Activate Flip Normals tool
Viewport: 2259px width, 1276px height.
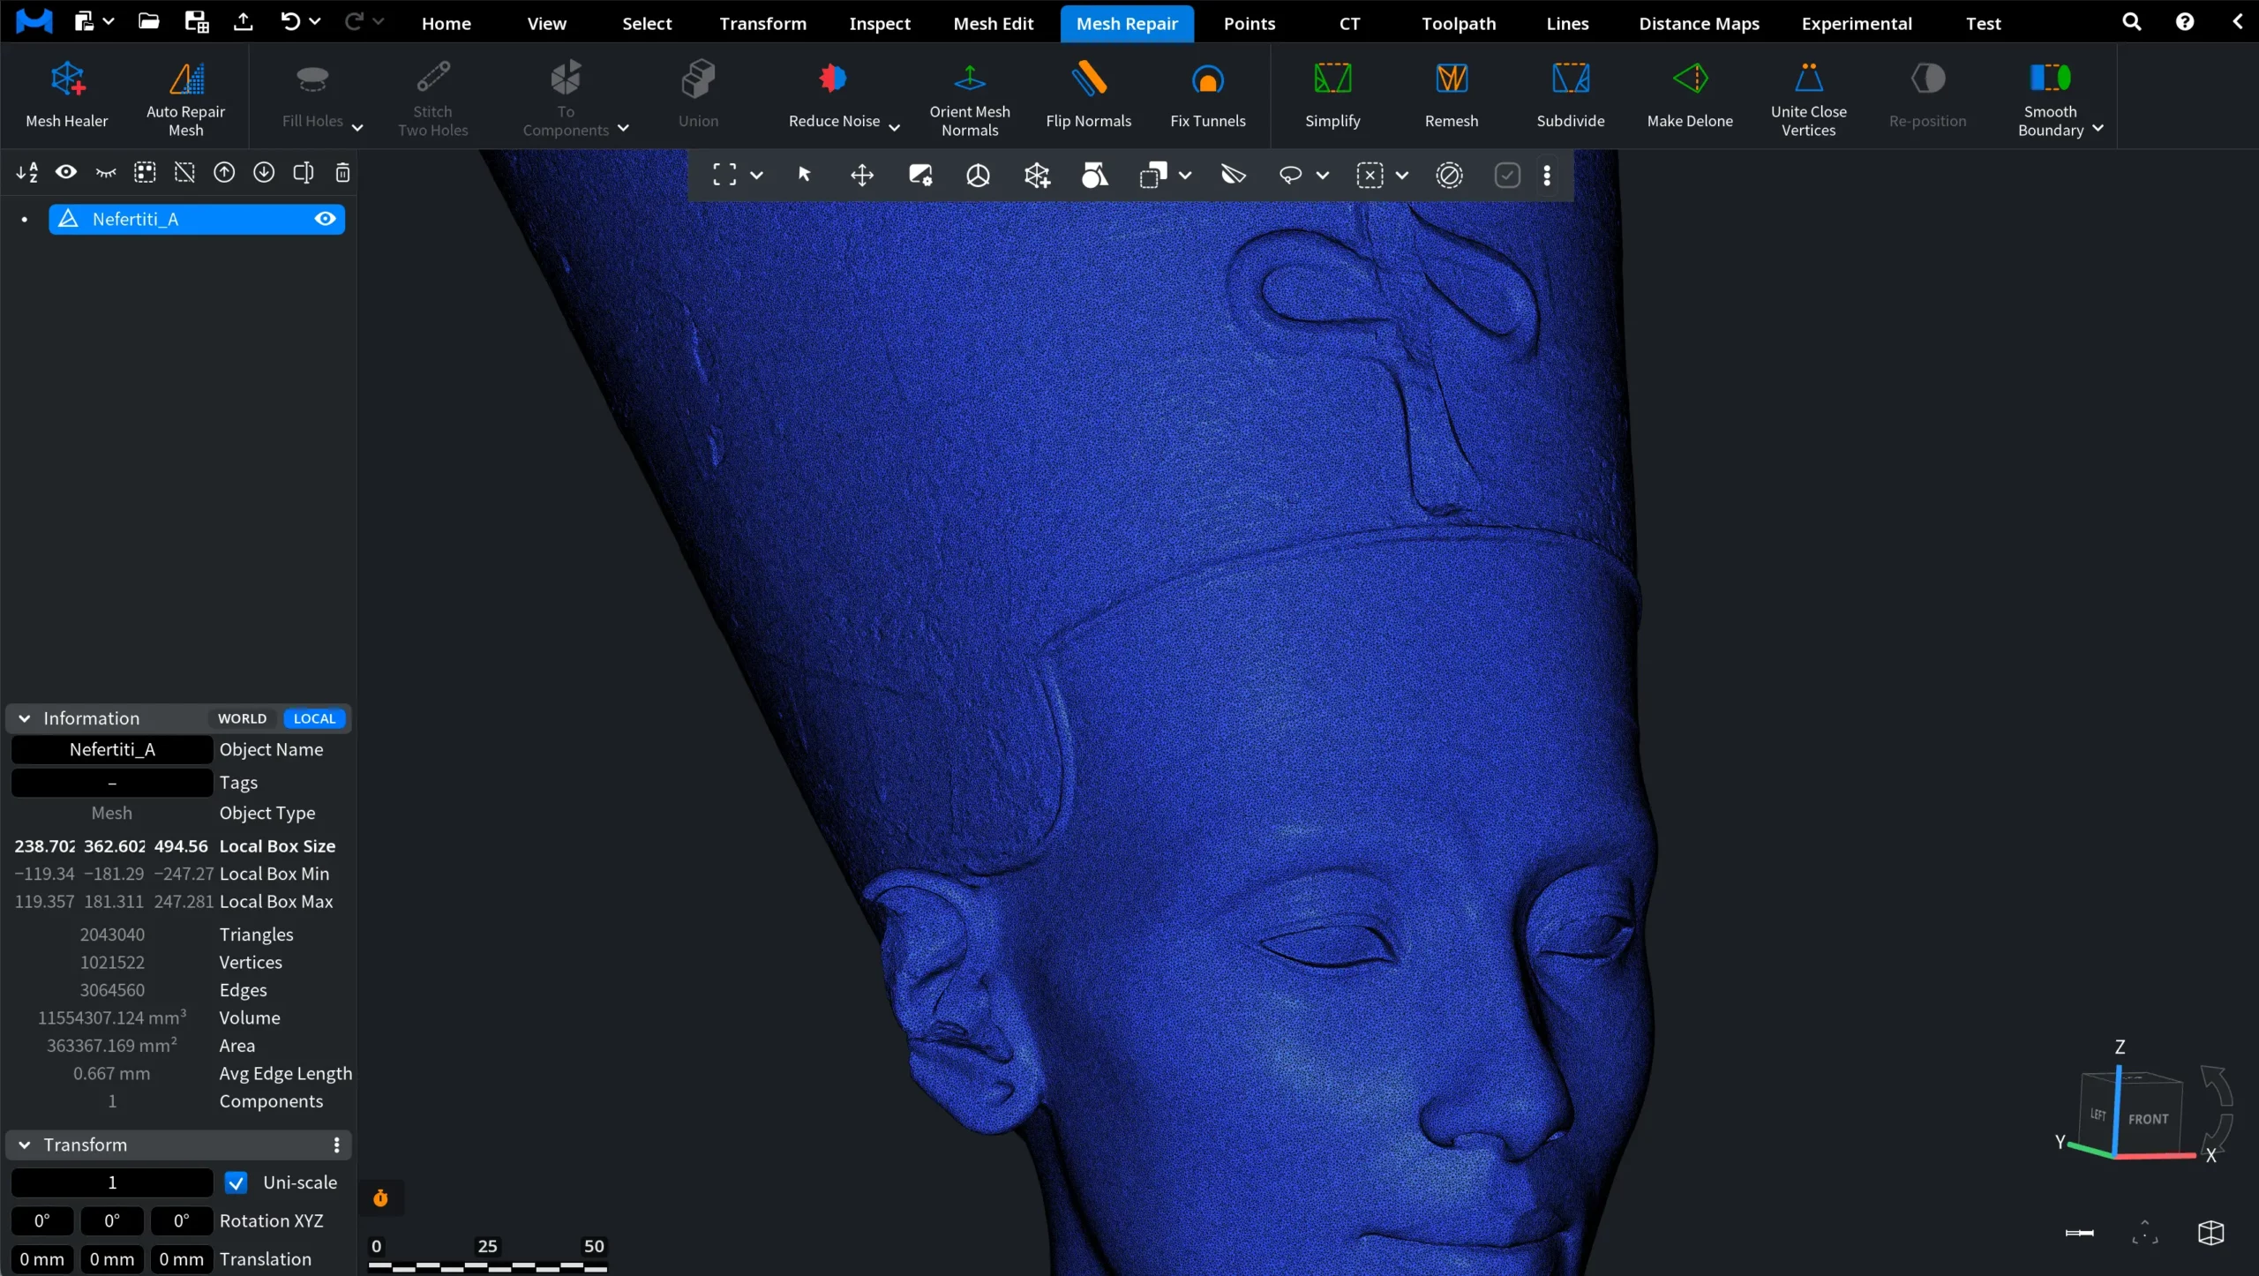point(1088,95)
